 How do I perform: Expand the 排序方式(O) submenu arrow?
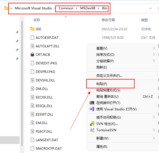pos(154,54)
